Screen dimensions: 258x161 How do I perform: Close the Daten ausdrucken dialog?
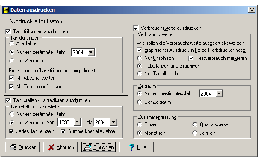click(x=252, y=10)
